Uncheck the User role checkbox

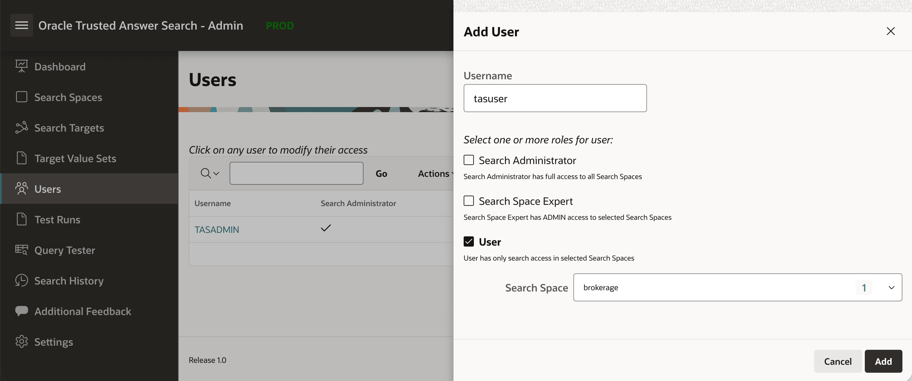469,241
